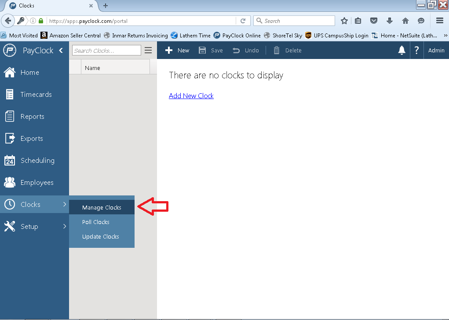Expand the Setup submenu
The height and width of the screenshot is (320, 449).
tap(29, 226)
